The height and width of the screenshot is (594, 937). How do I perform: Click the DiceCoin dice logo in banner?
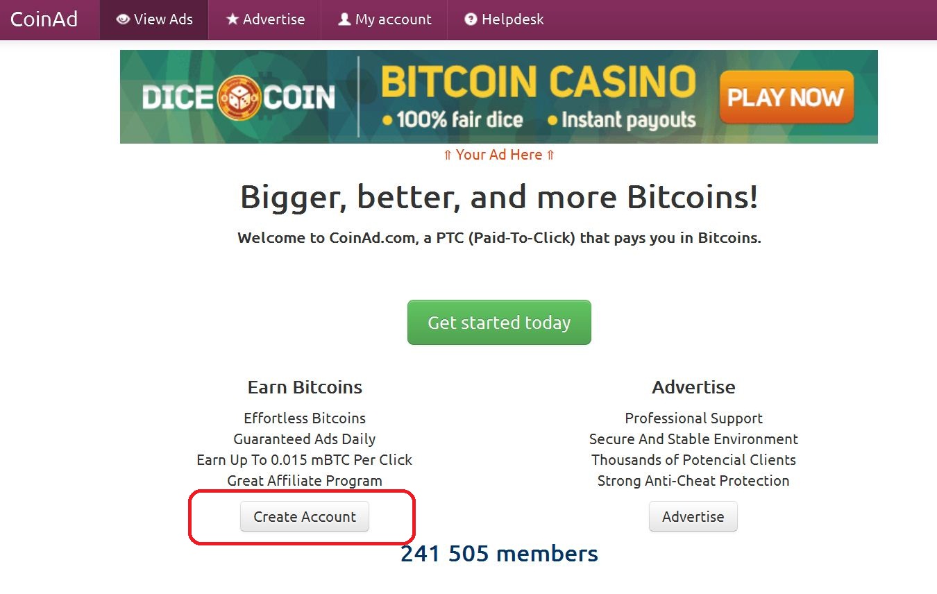tap(239, 98)
